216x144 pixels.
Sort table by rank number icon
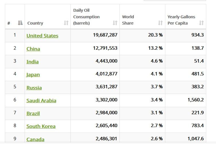20,23
